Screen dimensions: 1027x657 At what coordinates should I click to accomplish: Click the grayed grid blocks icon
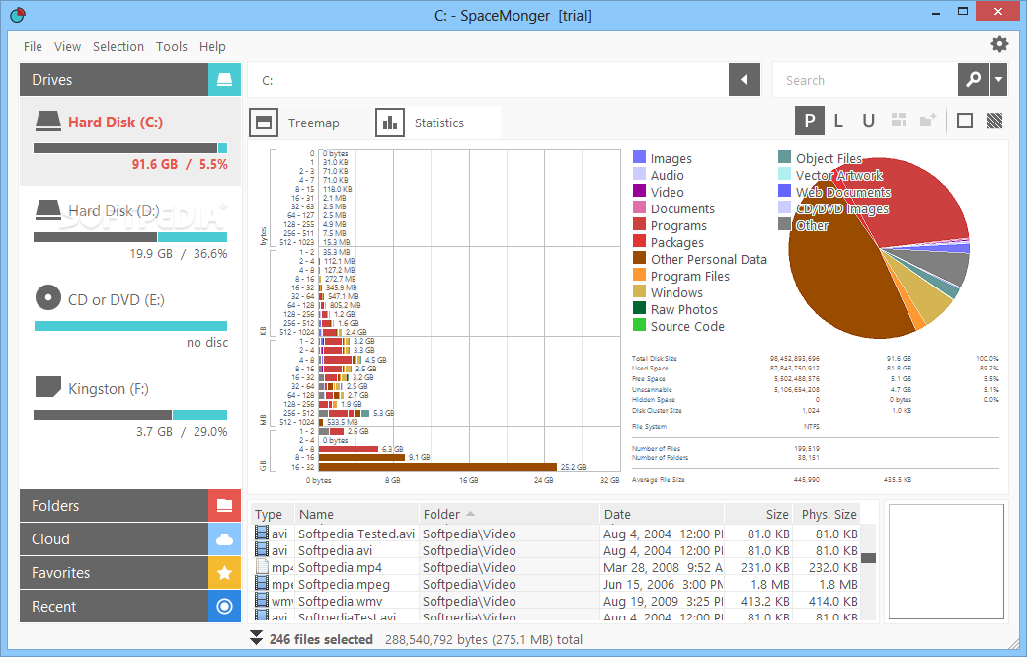899,120
